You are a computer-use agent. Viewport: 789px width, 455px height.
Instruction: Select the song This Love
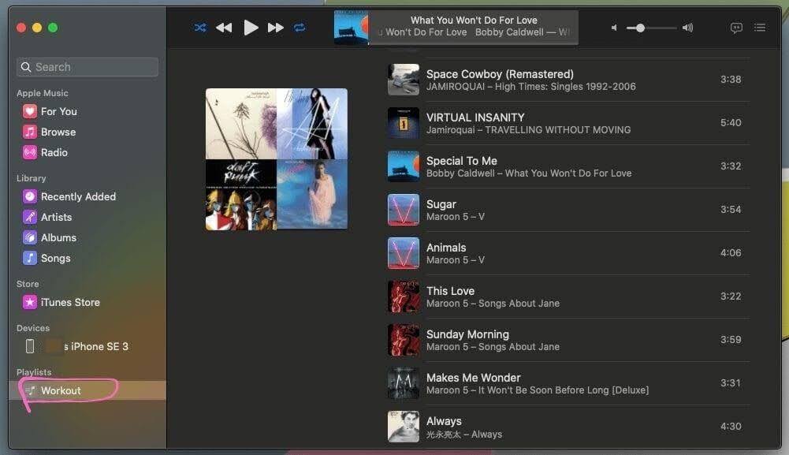click(x=568, y=296)
